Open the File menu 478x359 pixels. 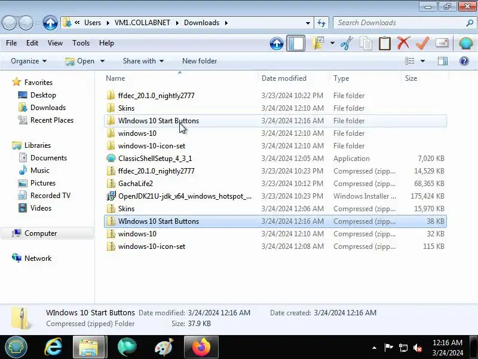click(x=11, y=43)
